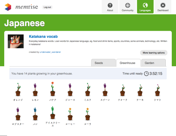Open the About page
The height and width of the screenshot is (136, 176).
pos(110,7)
